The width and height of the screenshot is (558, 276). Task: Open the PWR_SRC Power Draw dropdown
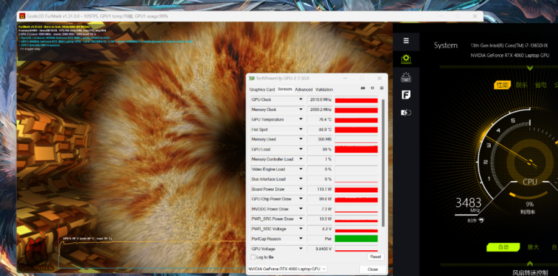click(x=301, y=219)
